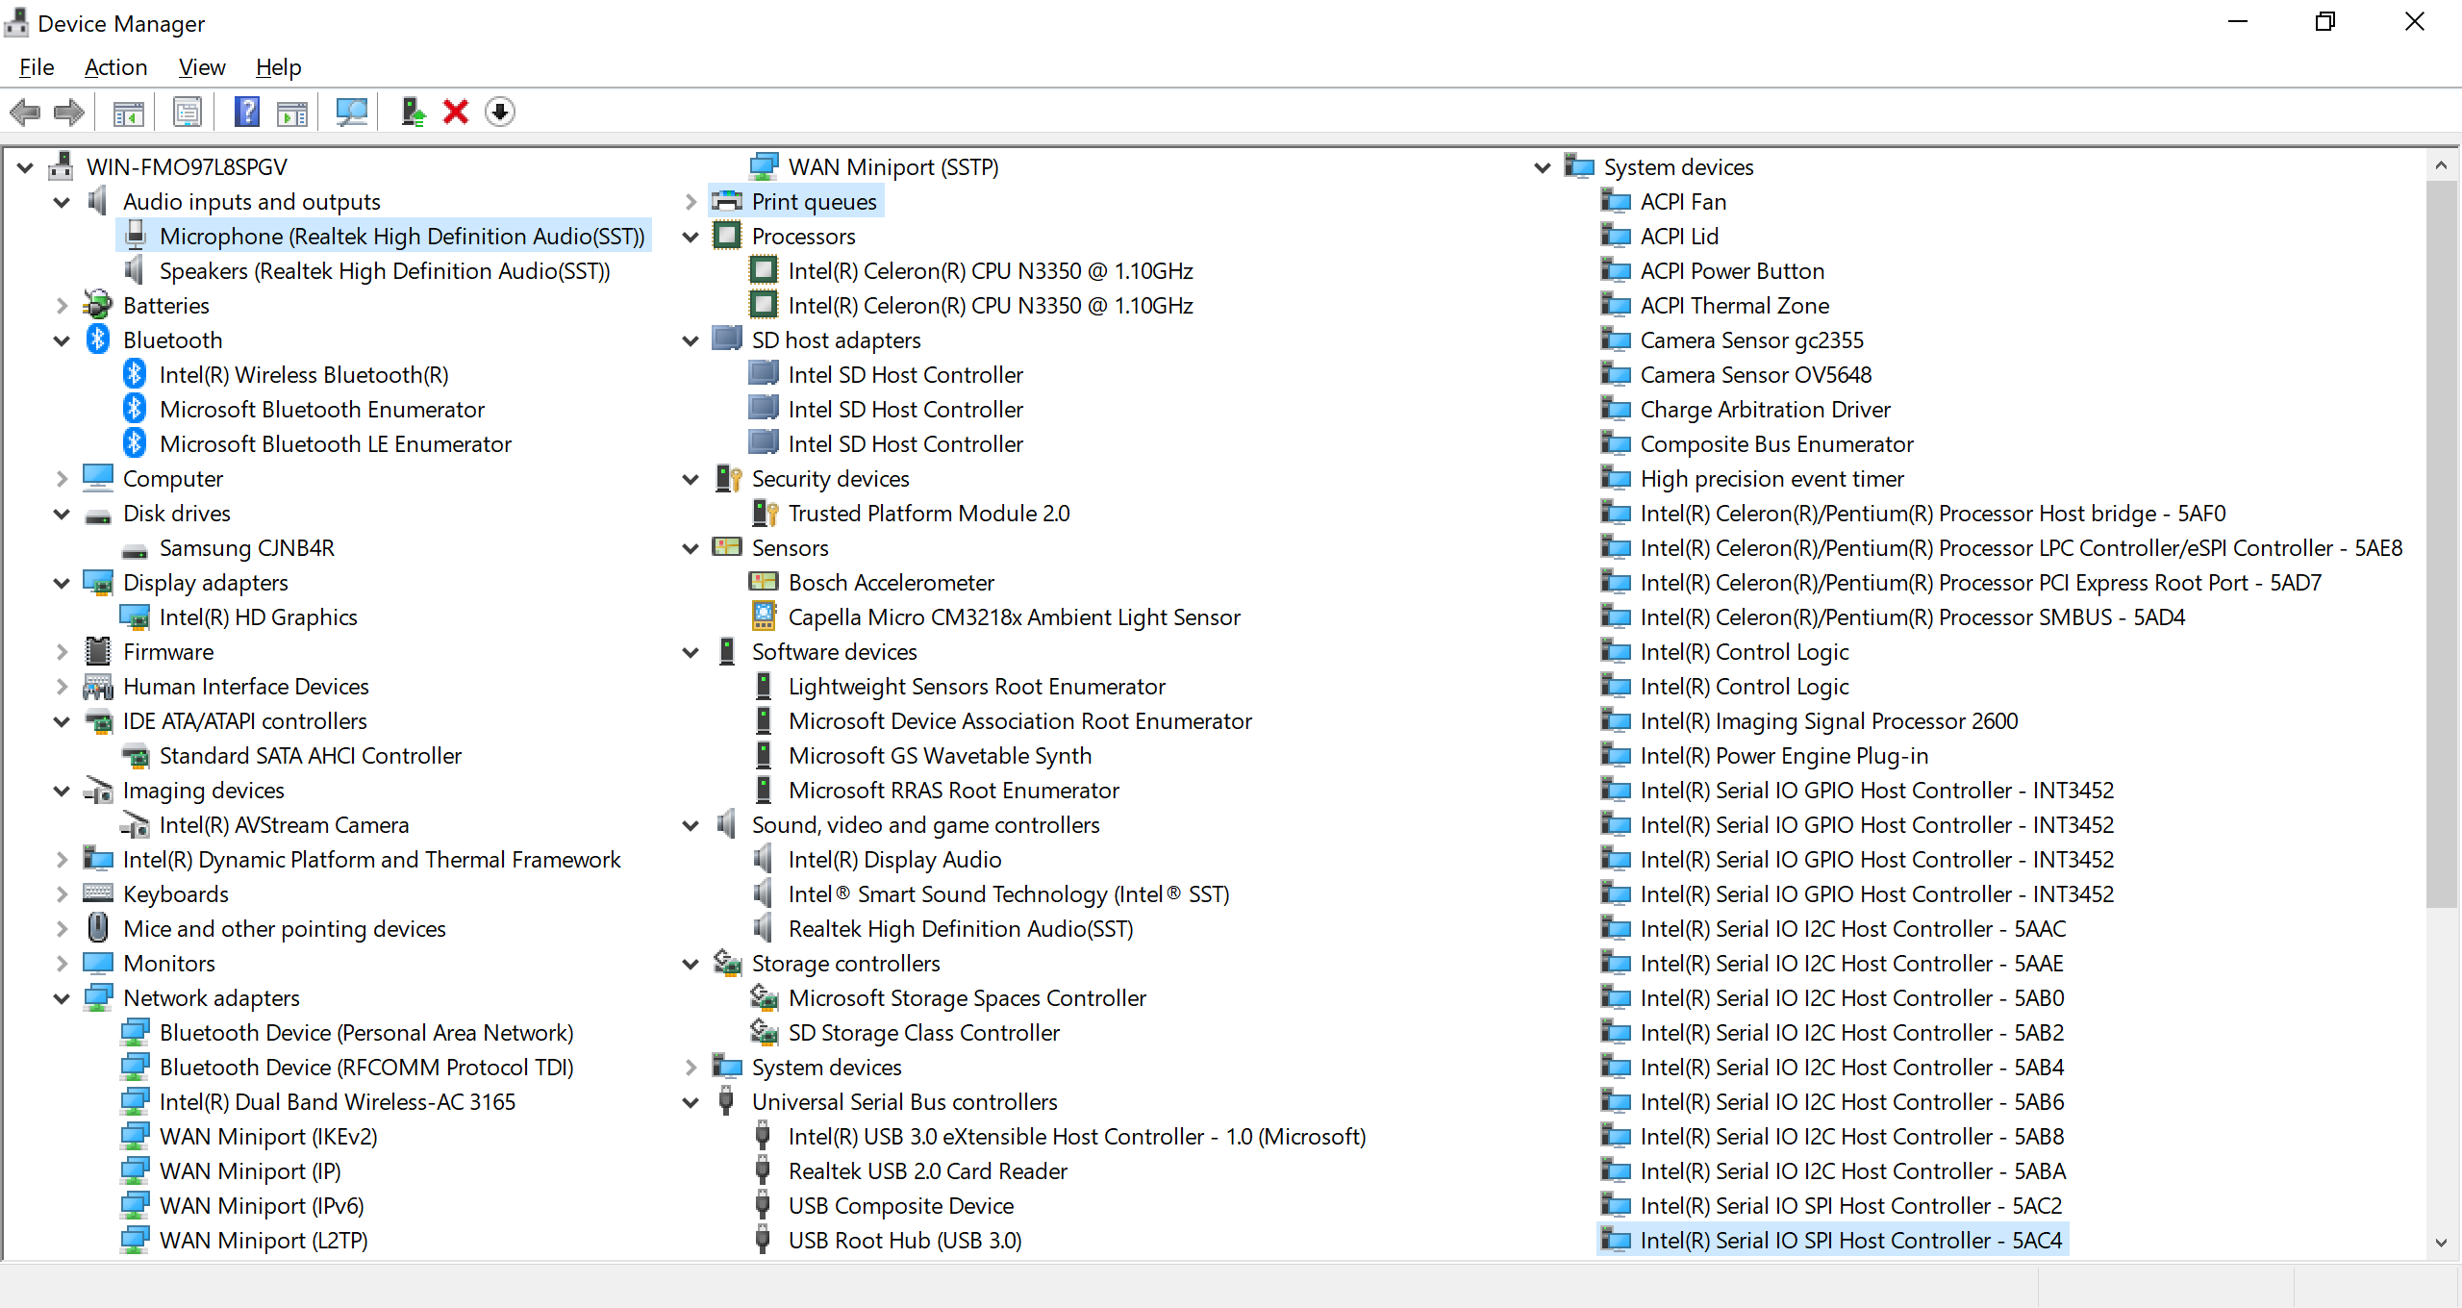Click the Disk drives category icon

coord(98,515)
